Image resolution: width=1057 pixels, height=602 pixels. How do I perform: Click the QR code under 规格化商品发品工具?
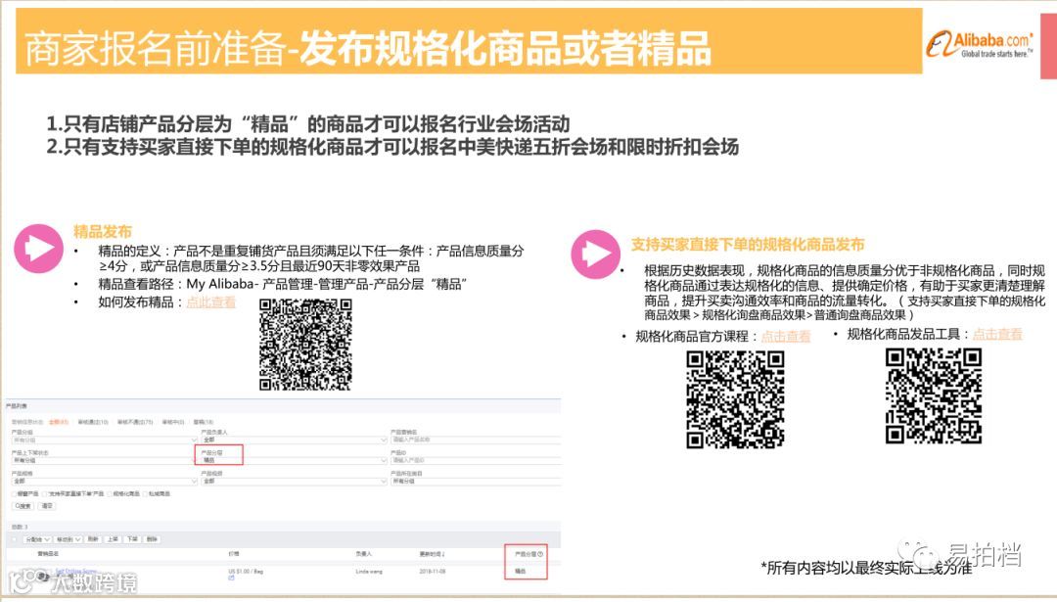pos(933,396)
